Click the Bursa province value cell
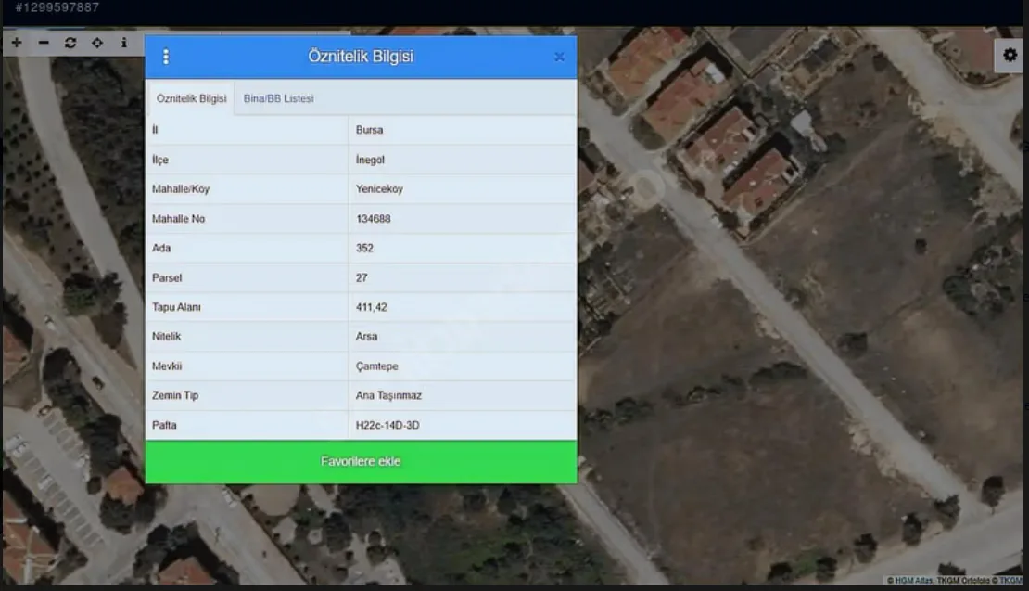 [369, 130]
